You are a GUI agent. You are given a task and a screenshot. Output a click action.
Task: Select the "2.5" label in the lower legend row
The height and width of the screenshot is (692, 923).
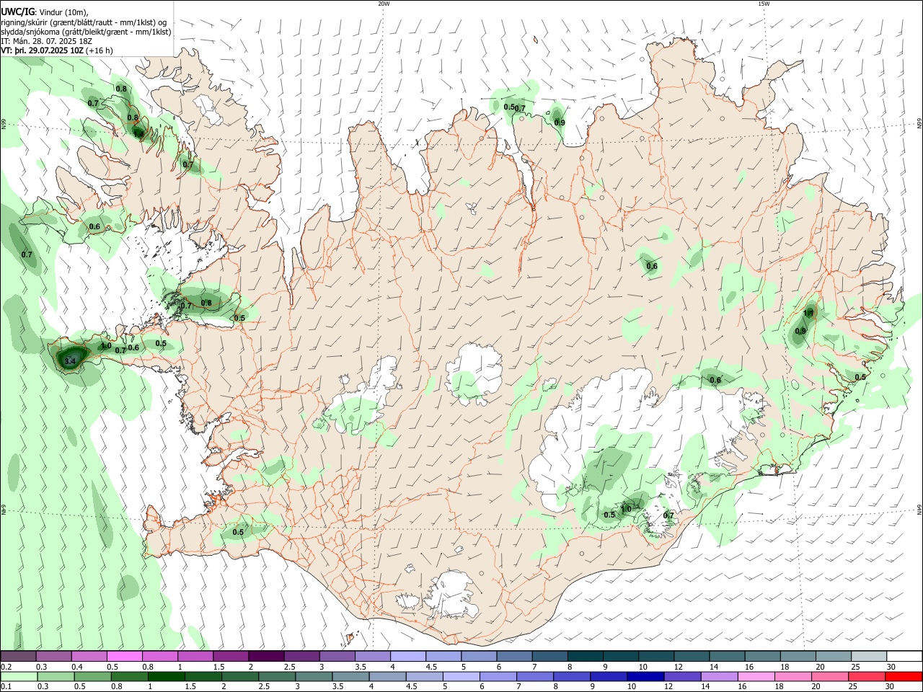262,686
